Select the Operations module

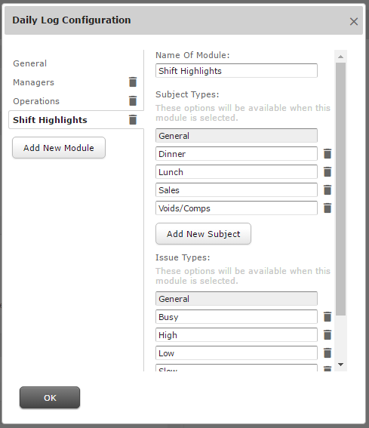coord(36,101)
